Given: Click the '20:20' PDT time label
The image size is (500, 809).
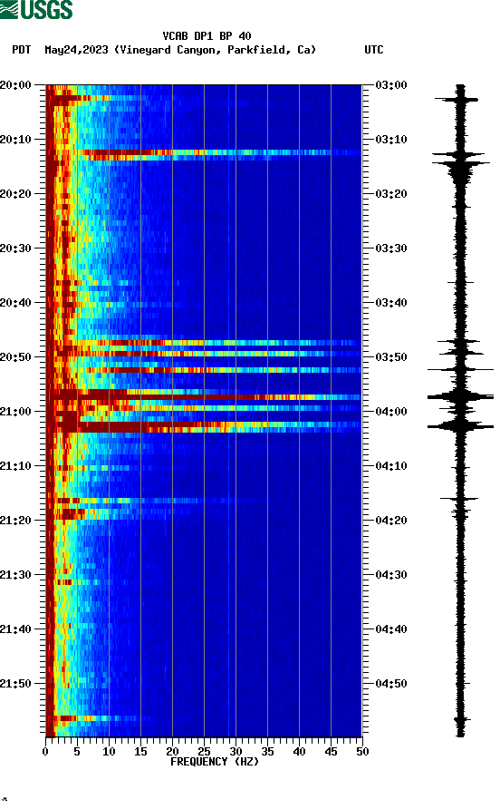Looking at the screenshot, I should point(15,194).
